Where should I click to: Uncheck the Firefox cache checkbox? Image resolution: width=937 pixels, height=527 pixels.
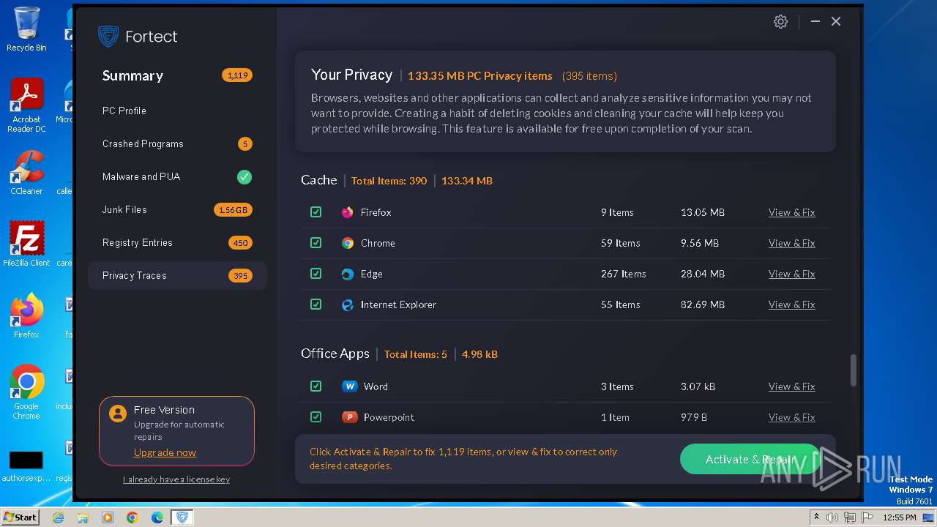(316, 212)
